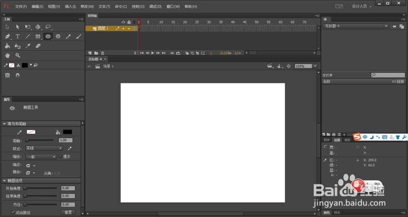Select the Zoom magnifier tool
The width and height of the screenshot is (408, 217).
18,55
